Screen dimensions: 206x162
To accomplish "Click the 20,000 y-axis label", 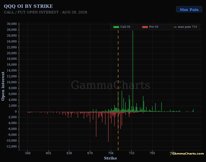I will 12,53.
